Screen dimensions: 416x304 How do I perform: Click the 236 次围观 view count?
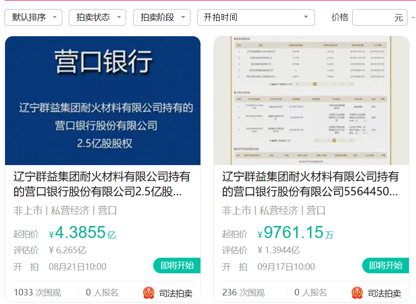pyautogui.click(x=244, y=292)
